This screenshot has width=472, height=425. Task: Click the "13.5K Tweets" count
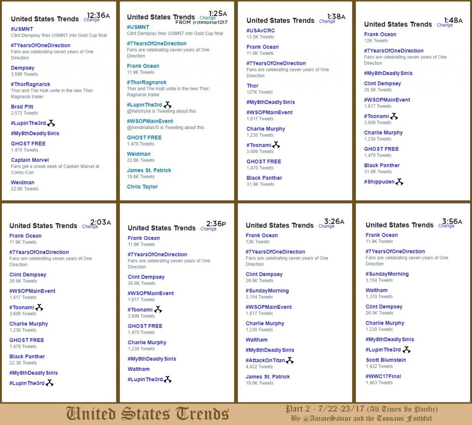click(x=260, y=37)
